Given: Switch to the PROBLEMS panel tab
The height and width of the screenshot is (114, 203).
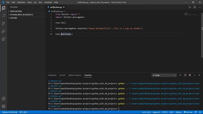Looking at the screenshot, I should click(52, 75).
